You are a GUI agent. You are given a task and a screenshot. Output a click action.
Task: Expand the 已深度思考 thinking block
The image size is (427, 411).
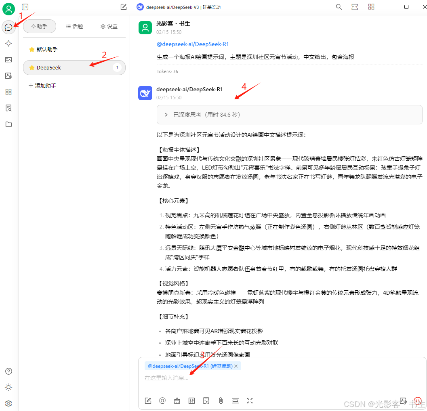pos(289,115)
